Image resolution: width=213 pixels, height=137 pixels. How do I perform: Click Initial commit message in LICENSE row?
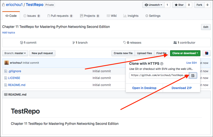click(x=102, y=78)
